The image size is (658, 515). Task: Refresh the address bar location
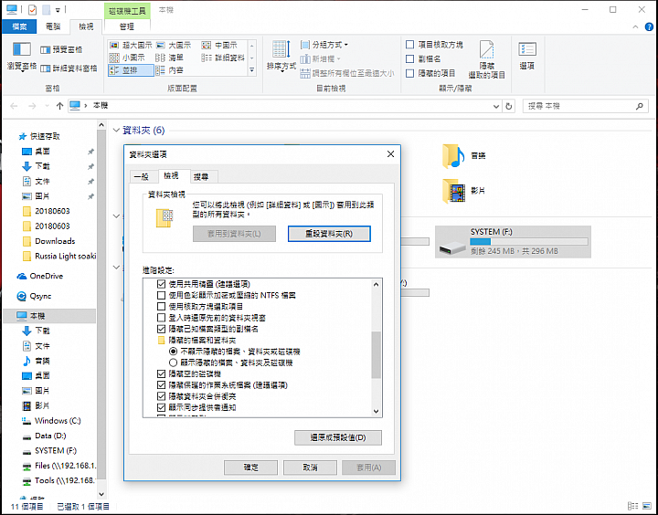tap(509, 106)
